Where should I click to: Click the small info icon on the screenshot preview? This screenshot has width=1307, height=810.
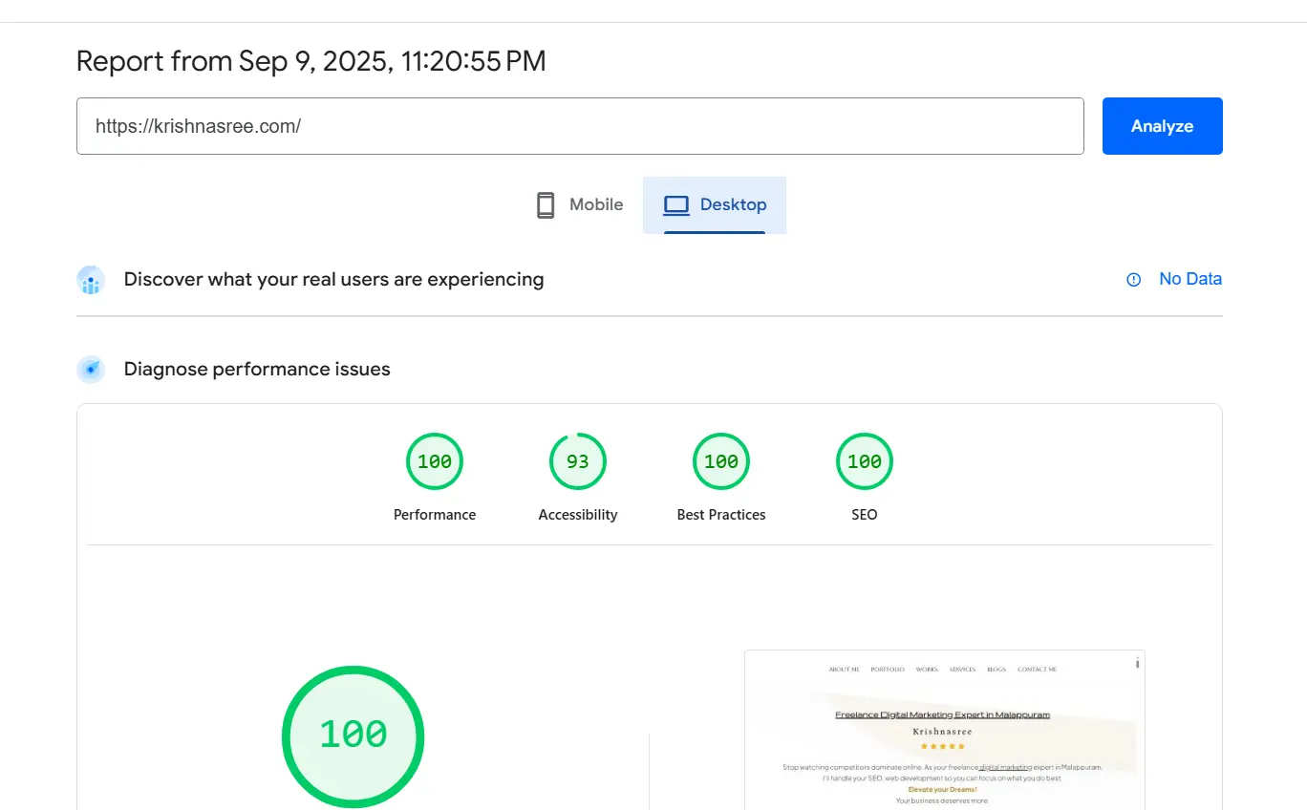coord(1137,663)
